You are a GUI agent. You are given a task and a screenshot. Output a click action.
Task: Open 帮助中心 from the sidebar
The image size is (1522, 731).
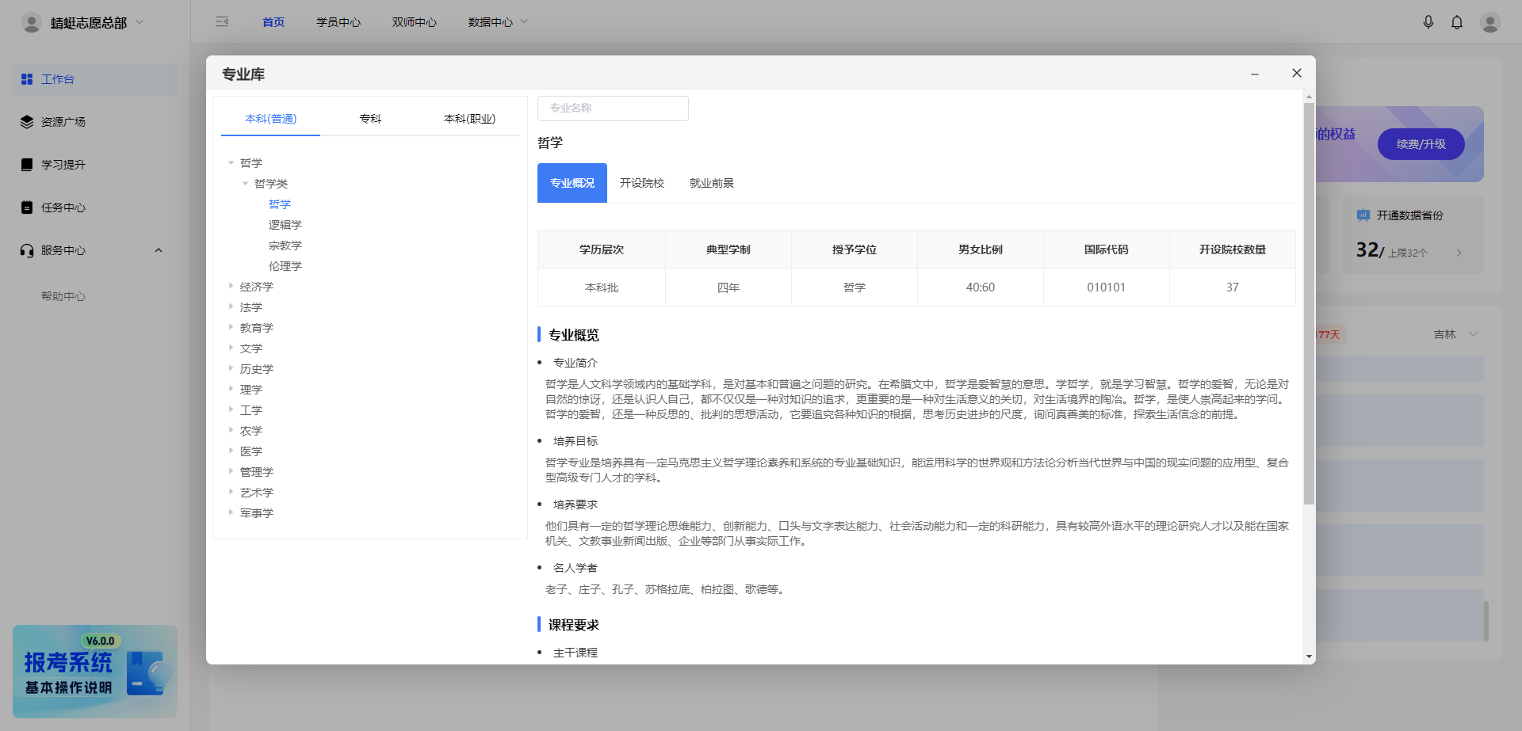coord(64,295)
